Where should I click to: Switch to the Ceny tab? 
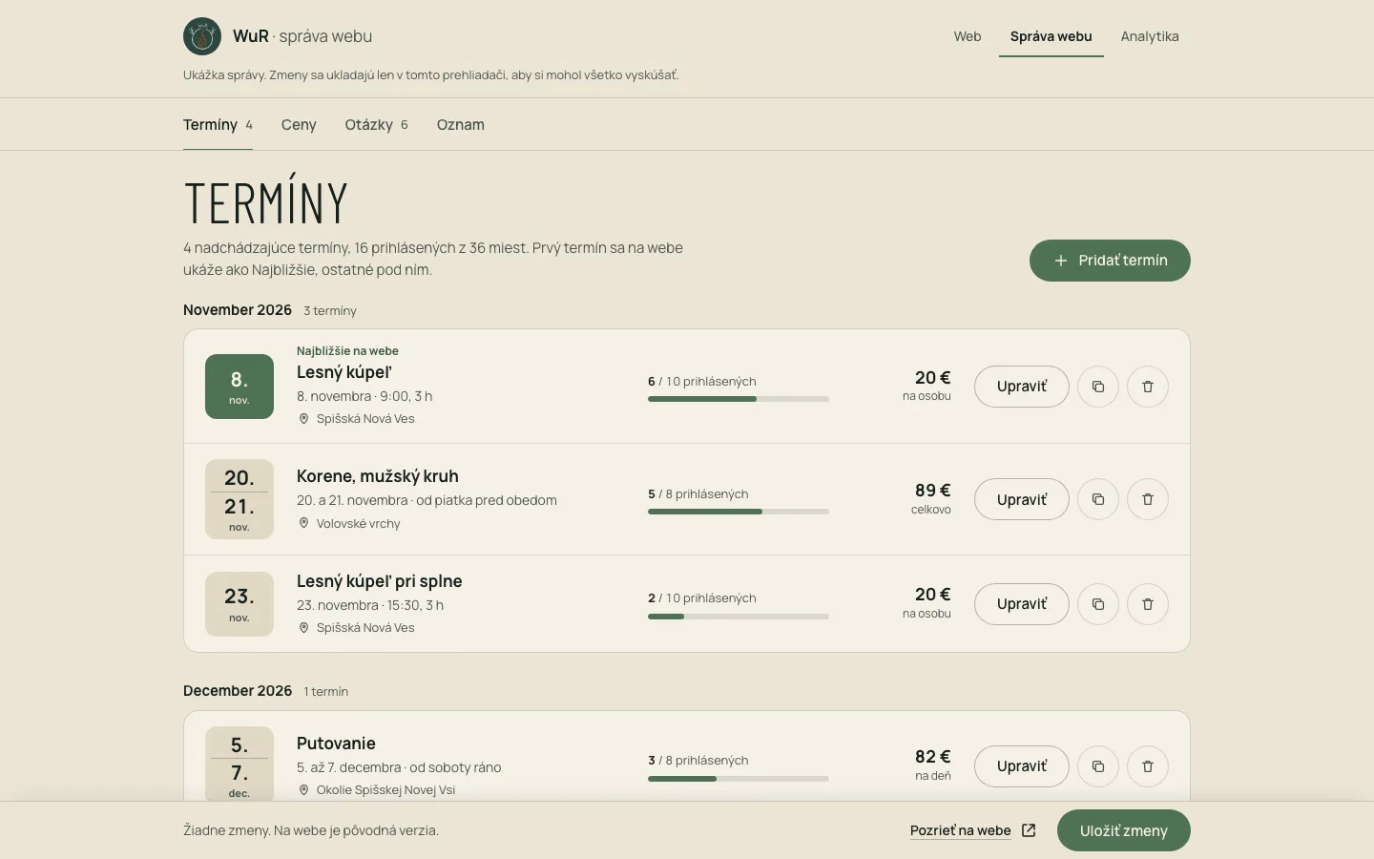point(299,125)
